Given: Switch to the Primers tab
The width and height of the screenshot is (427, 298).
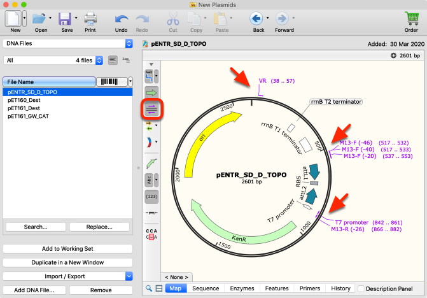Looking at the screenshot, I should click(310, 288).
